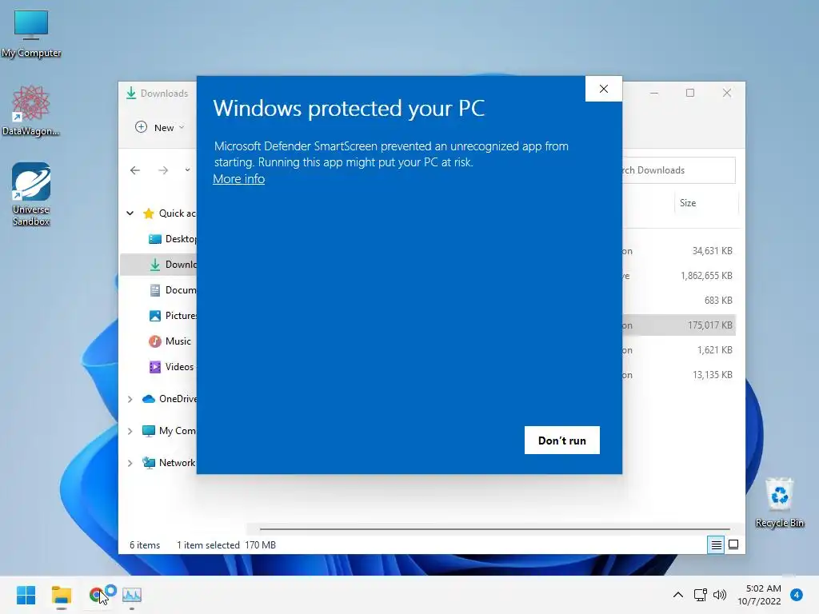Select Network in navigation pane
Viewport: 819px width, 614px height.
[x=169, y=463]
